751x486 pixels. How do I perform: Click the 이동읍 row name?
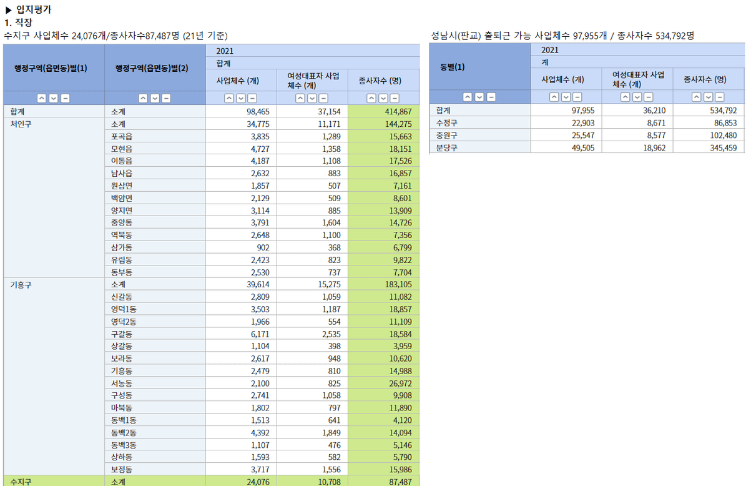tap(123, 161)
